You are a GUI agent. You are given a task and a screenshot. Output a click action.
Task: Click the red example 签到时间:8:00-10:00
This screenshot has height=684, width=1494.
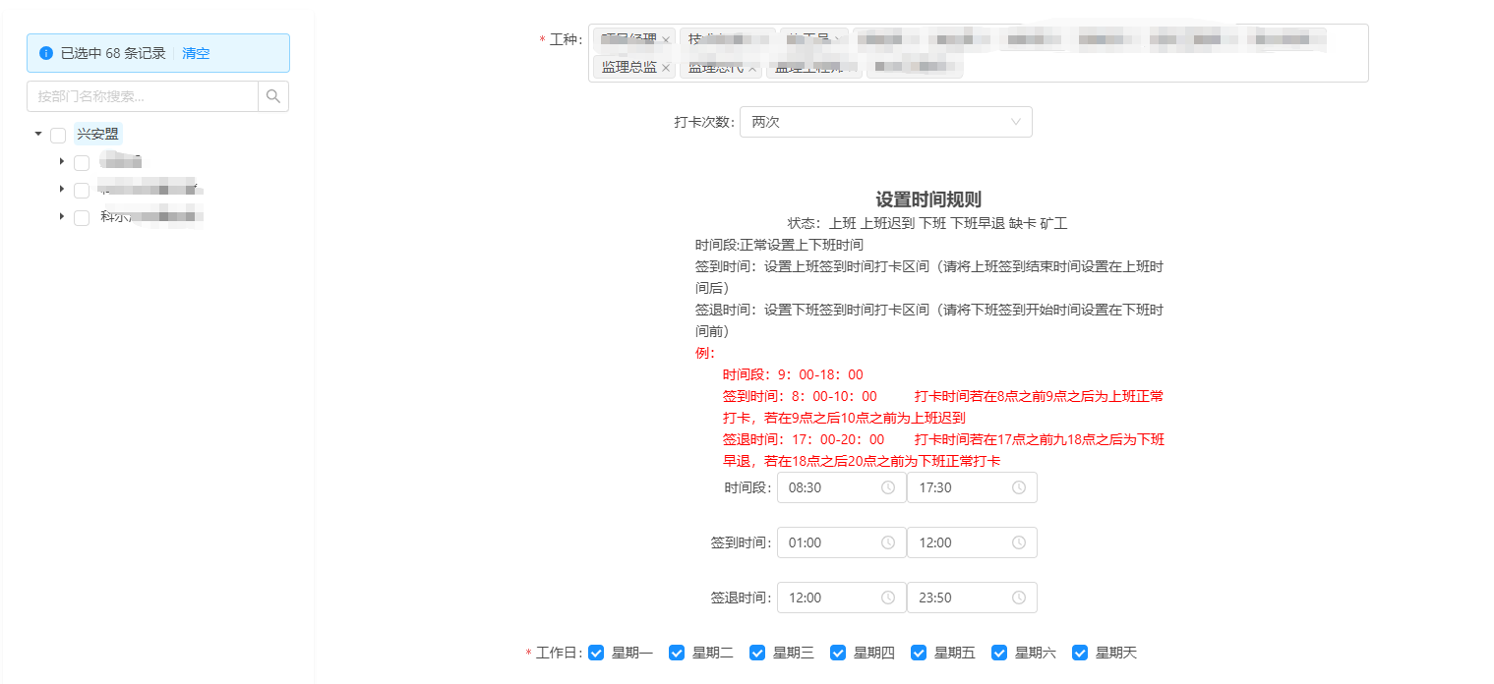click(800, 396)
